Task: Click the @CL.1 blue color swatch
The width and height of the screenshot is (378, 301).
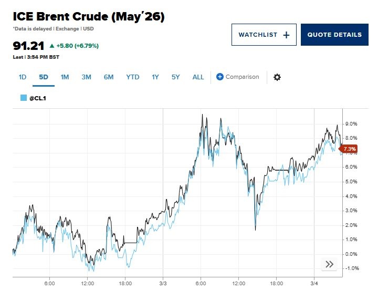Action: coord(23,98)
